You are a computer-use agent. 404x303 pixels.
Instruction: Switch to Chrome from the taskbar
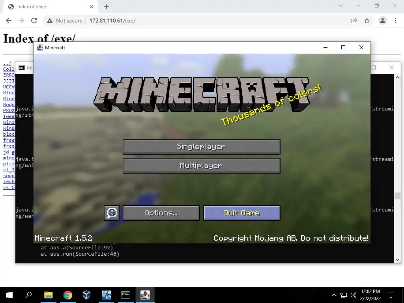[x=68, y=295]
